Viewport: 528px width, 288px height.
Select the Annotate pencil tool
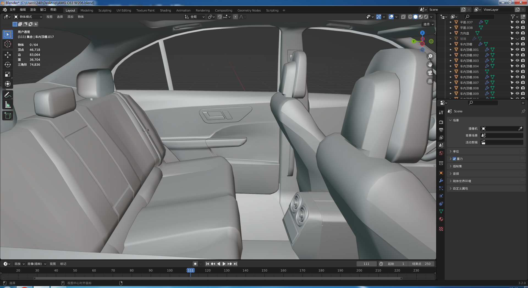8,95
